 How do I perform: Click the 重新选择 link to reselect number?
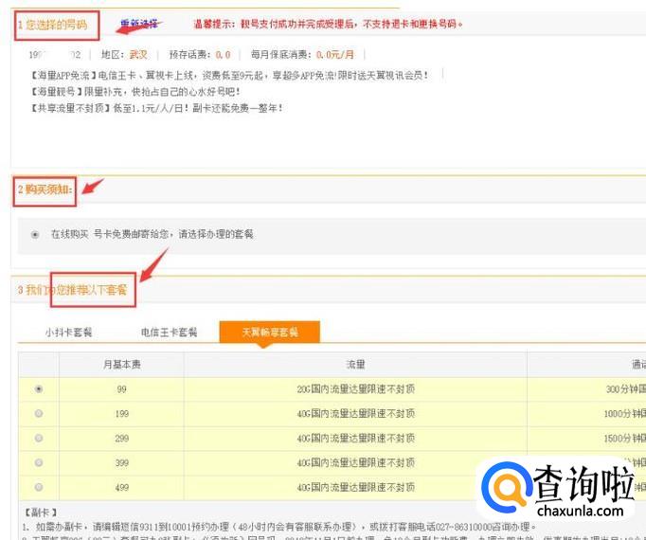139,24
